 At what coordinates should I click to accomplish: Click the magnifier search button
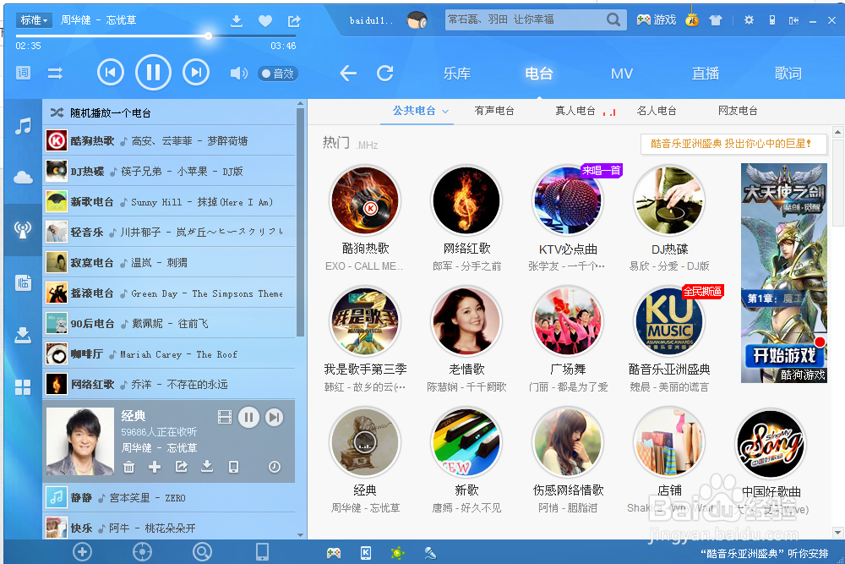(613, 20)
